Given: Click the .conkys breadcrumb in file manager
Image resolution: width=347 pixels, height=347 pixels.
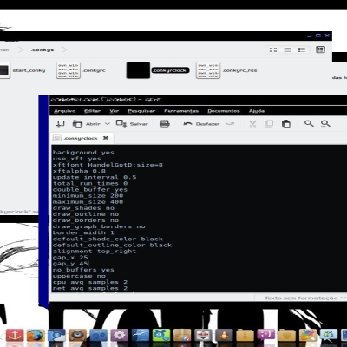Looking at the screenshot, I should 43,49.
